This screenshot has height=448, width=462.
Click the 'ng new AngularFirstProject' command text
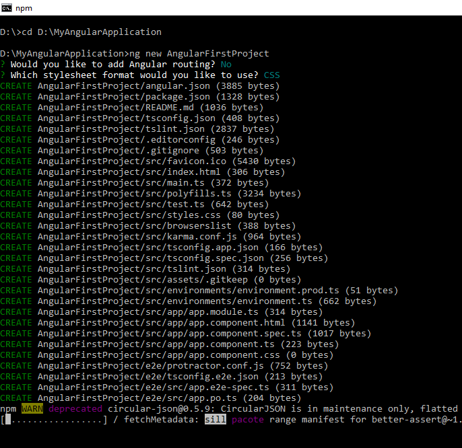[x=199, y=54]
